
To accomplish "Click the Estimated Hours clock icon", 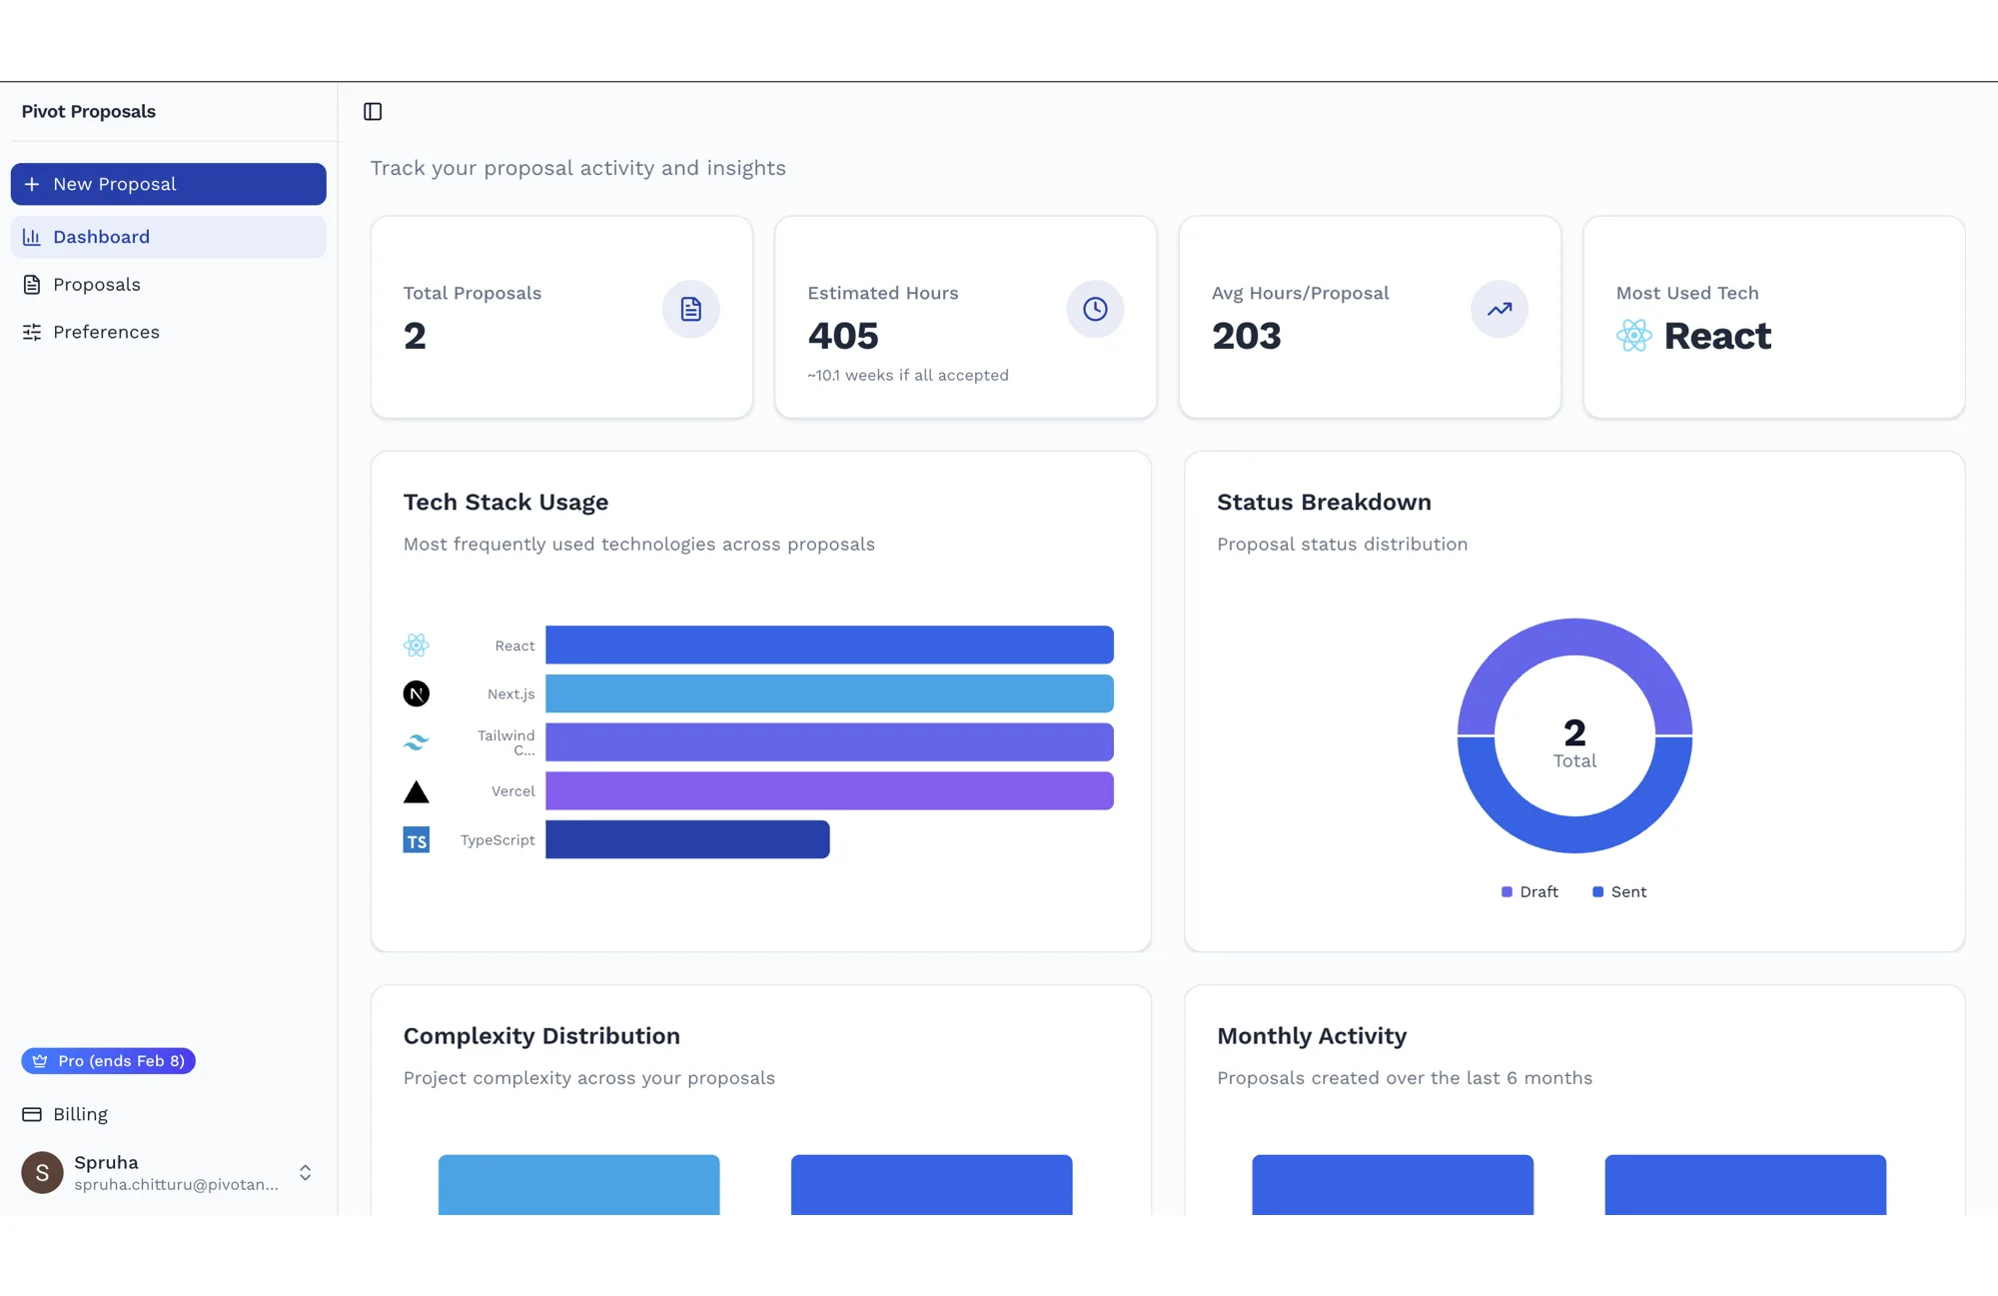I will tap(1095, 309).
